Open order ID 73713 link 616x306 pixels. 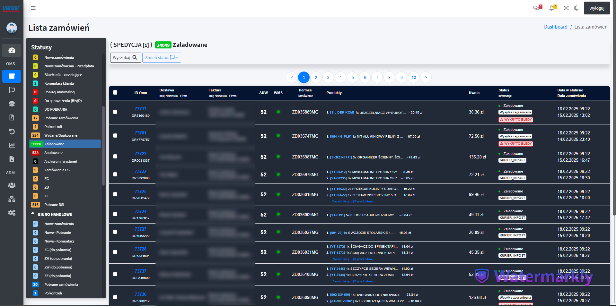pos(140,109)
